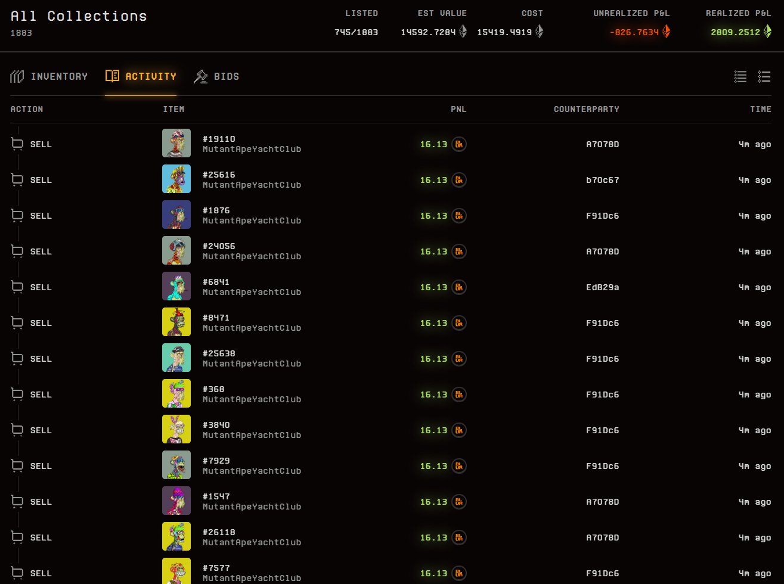Open the ape thumbnail for #24056
Viewport: 784px width, 584px height.
tap(176, 250)
